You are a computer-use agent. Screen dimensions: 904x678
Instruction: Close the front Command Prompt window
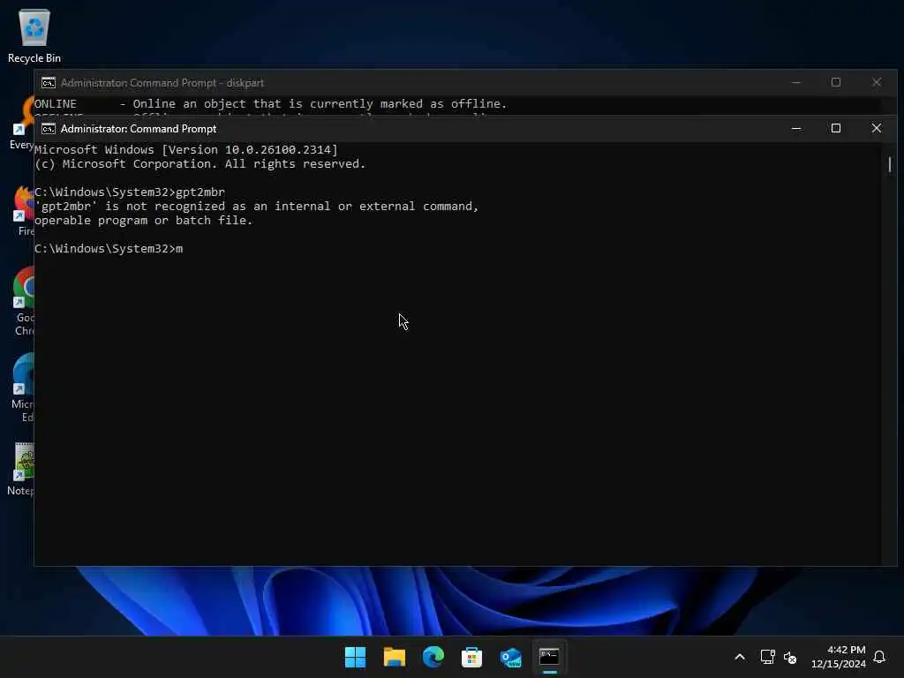pos(877,129)
